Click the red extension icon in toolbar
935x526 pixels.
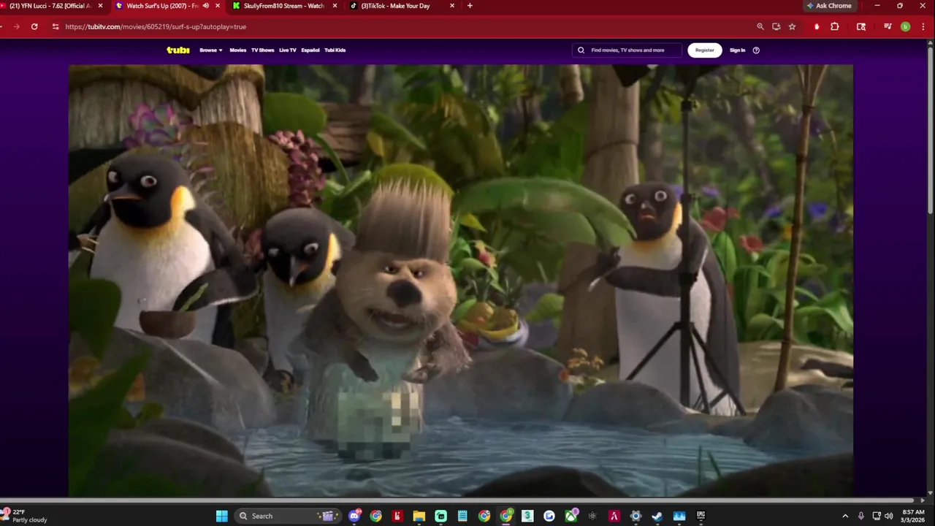pyautogui.click(x=817, y=26)
